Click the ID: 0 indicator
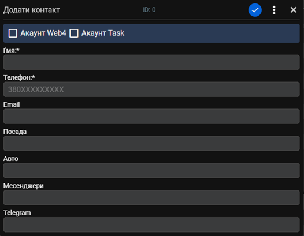304x236 pixels. tap(149, 10)
